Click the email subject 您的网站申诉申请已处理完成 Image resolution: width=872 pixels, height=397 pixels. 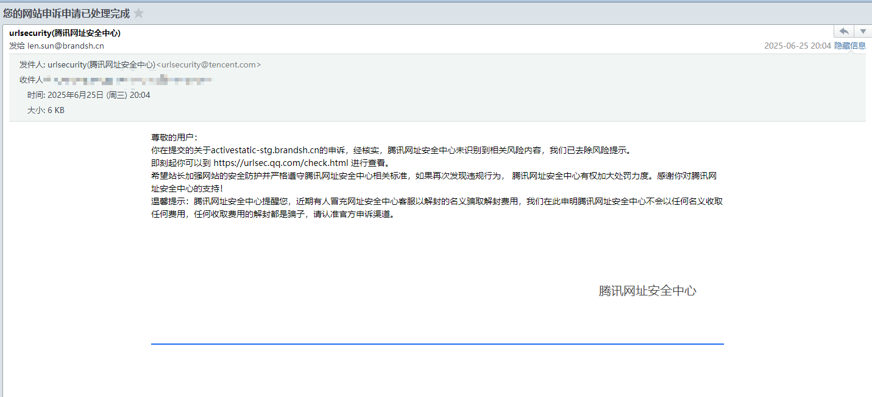click(66, 13)
